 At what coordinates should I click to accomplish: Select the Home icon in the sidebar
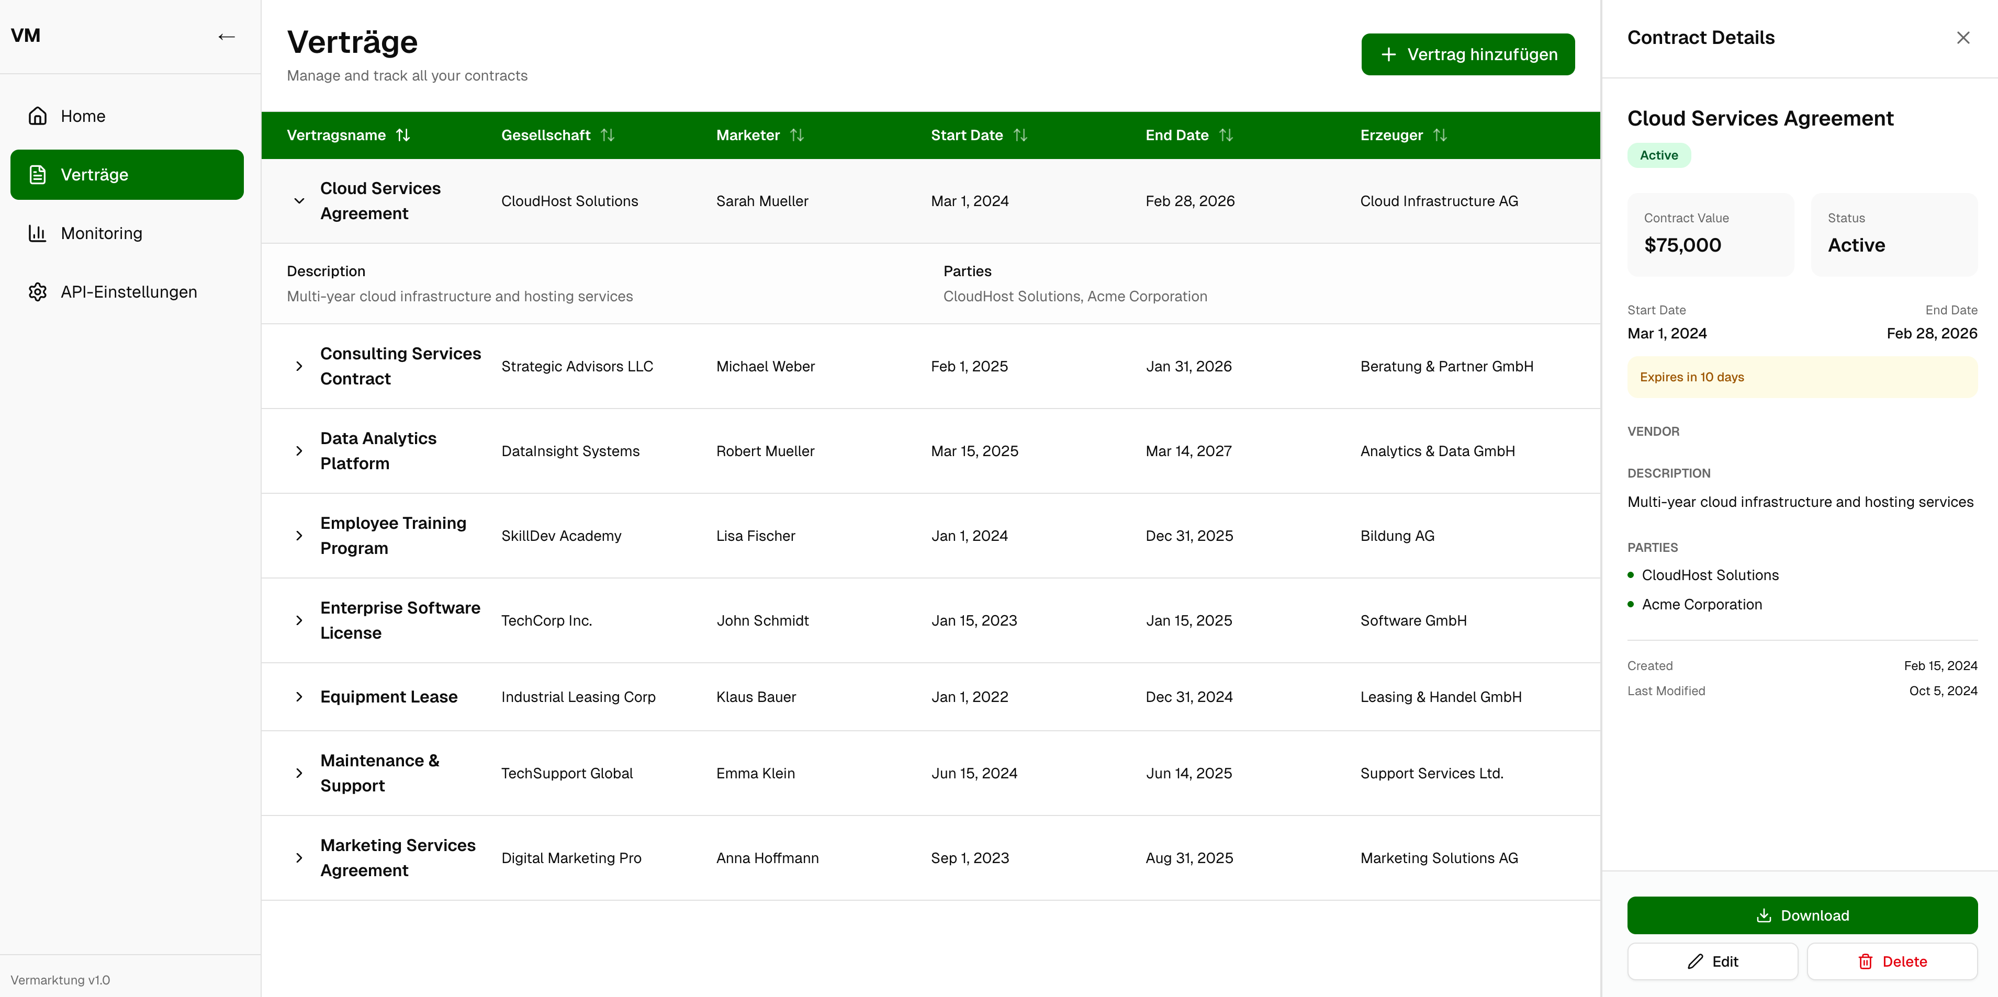pos(37,116)
